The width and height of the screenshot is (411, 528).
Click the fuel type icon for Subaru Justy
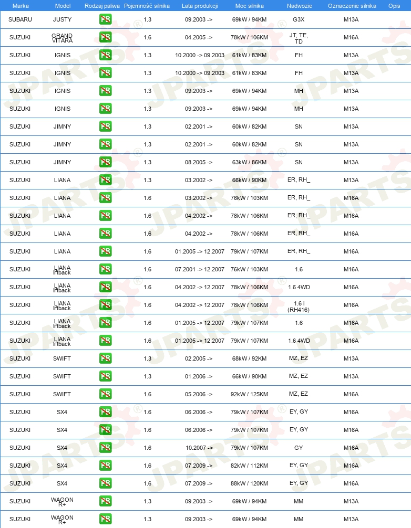(x=106, y=19)
